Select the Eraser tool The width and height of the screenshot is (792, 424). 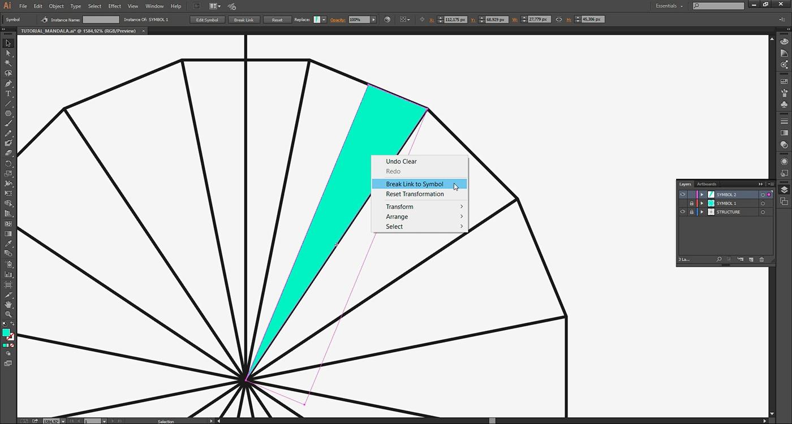tap(8, 153)
